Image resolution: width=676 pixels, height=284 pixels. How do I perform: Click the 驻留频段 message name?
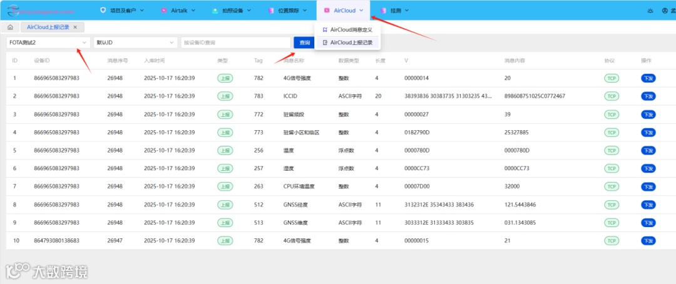click(x=293, y=114)
